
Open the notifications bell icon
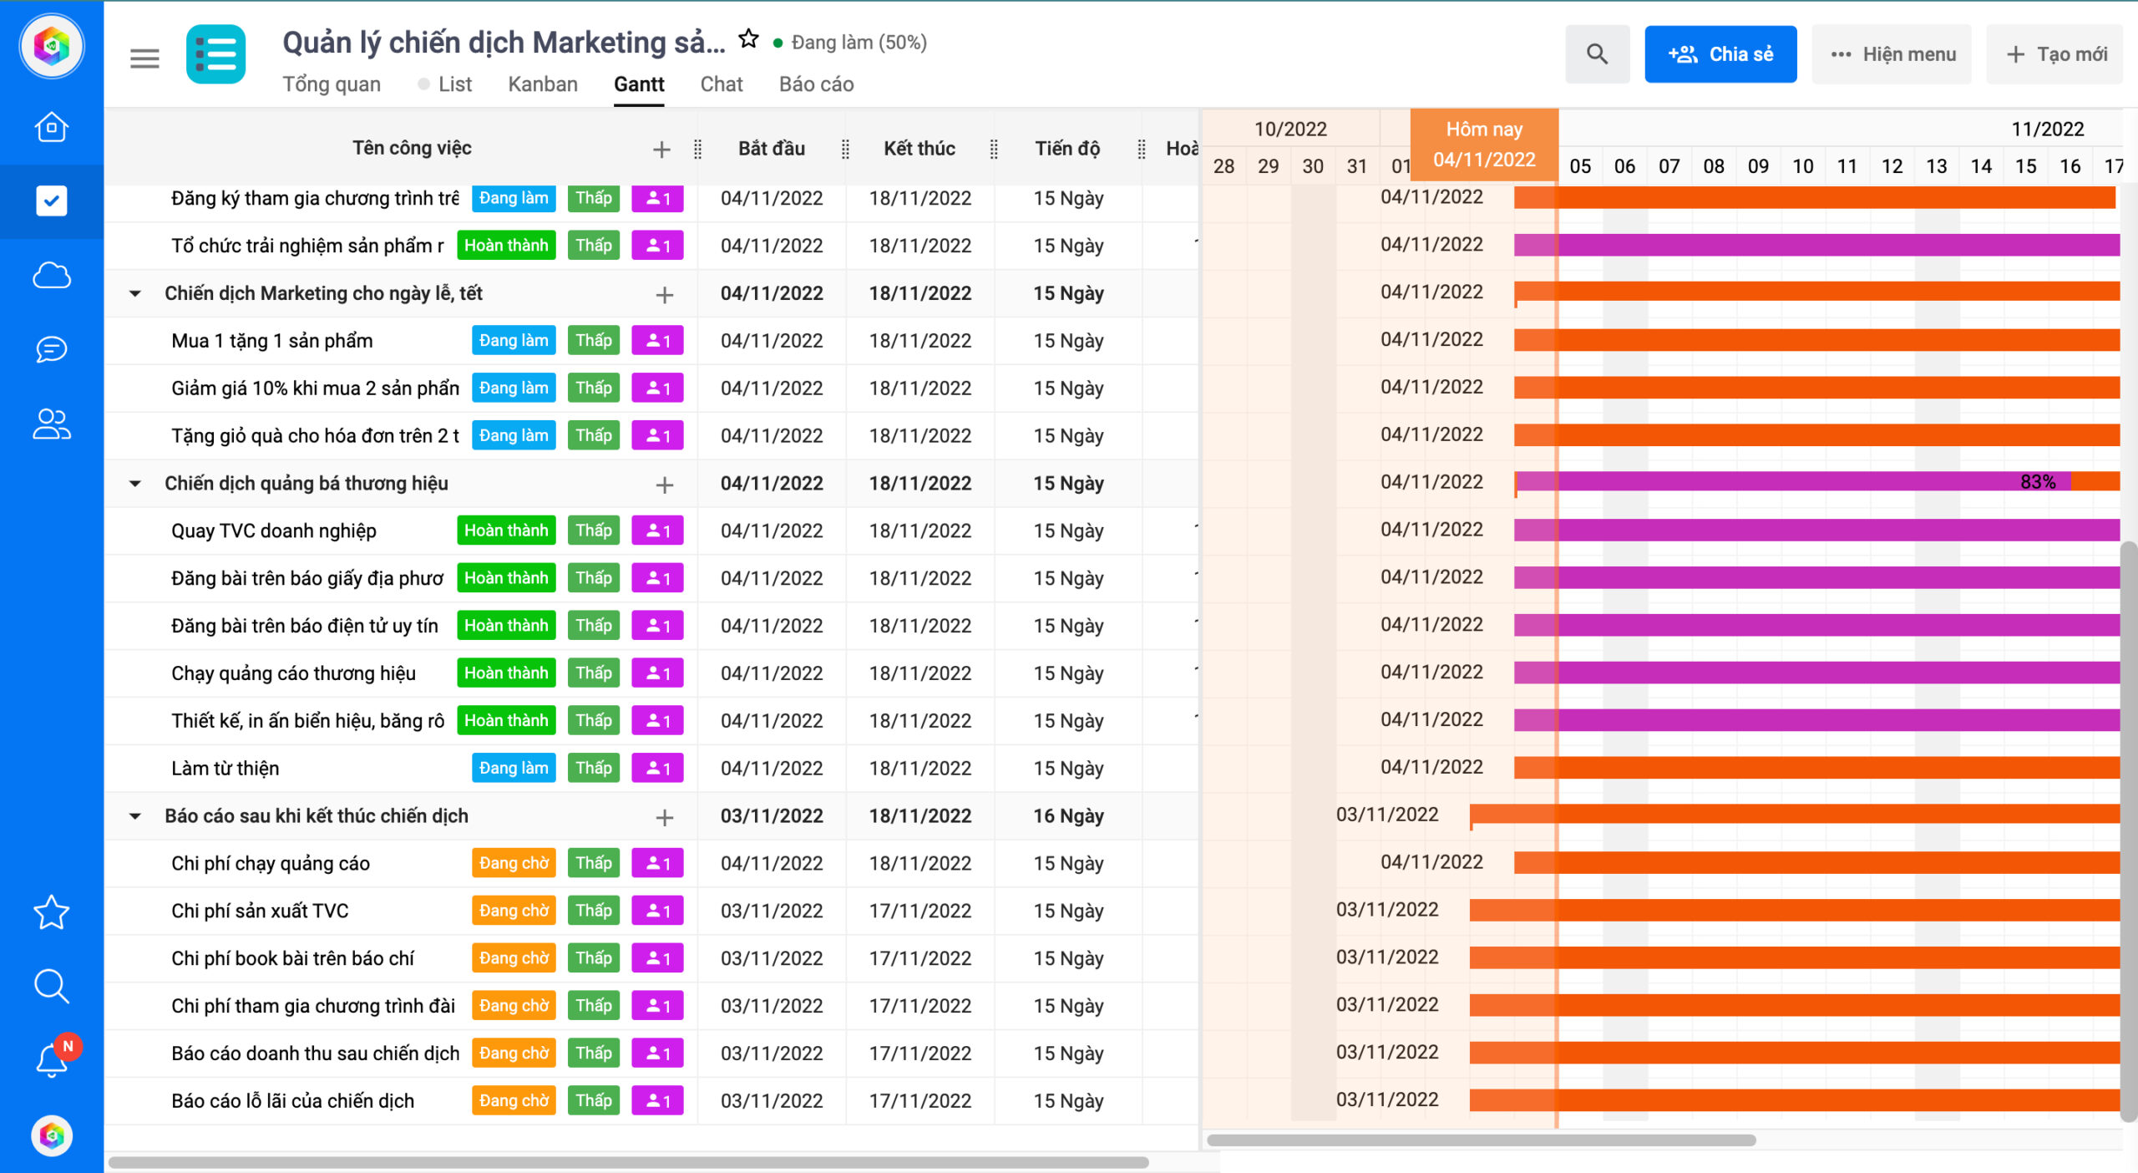(52, 1059)
